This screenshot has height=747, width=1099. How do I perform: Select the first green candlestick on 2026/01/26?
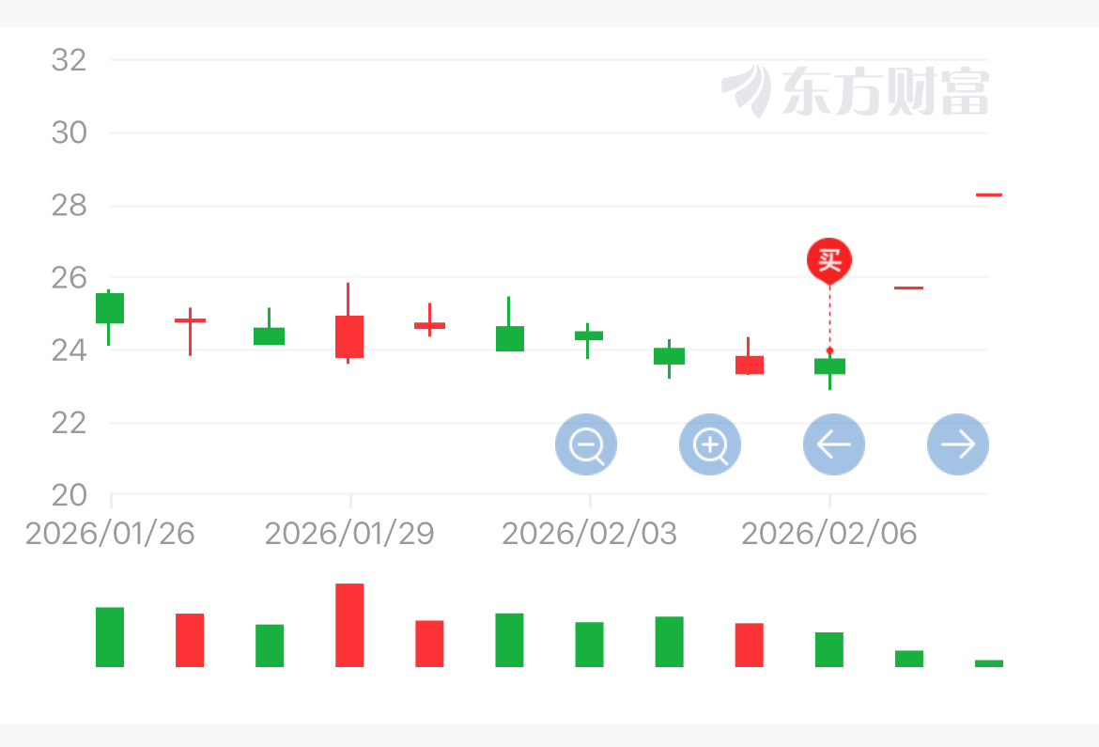tap(110, 308)
